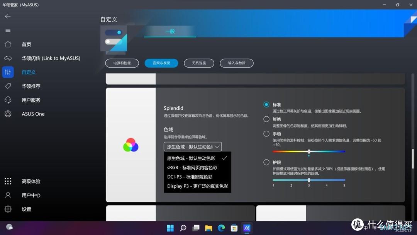Click the MyASUS taskbar icon
Image resolution: width=417 pixels, height=235 pixels.
[x=247, y=228]
